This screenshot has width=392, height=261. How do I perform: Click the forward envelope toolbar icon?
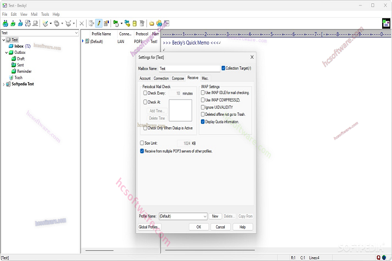68,23
